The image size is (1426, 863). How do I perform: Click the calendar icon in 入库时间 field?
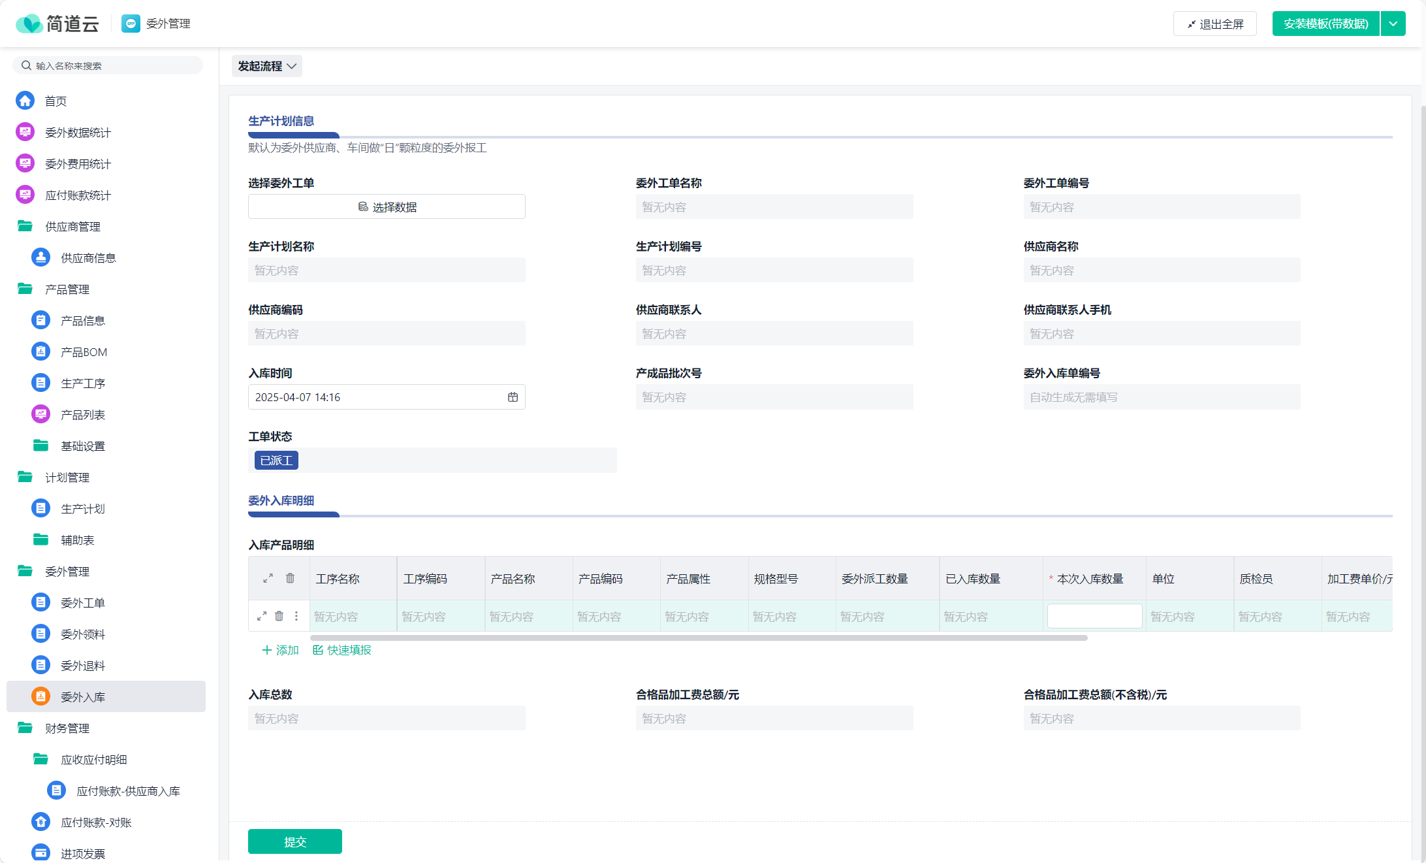coord(513,397)
